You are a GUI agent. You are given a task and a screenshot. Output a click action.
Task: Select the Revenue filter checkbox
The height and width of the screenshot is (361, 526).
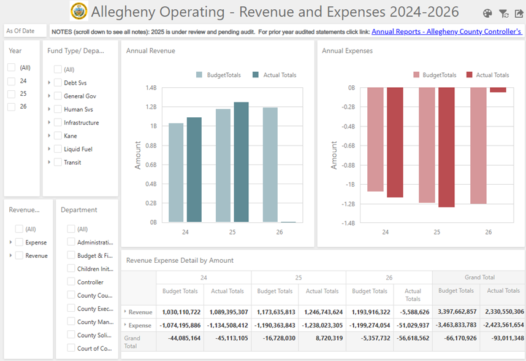[19, 255]
